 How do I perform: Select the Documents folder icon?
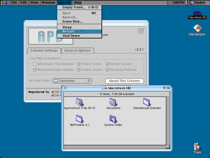point(113,102)
